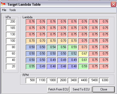The width and height of the screenshot is (117, 94).
Task: Select the 0.50 cell for 40 kPa, 500 RPM
Action: tap(30, 60)
